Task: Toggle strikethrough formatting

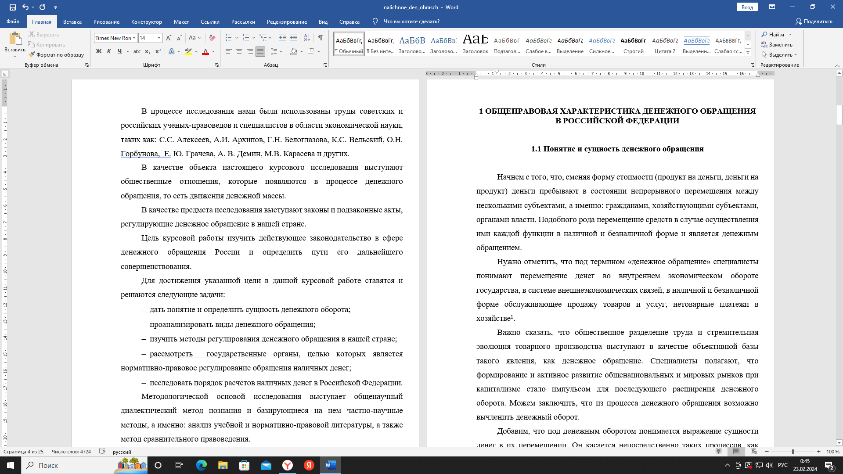Action: (137, 51)
